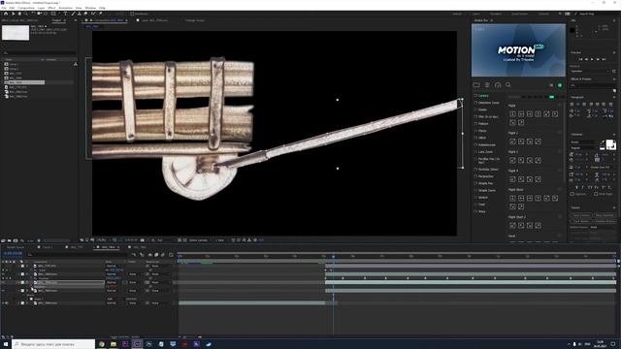Open Motion Bro list view icon
Image resolution: width=621 pixels, height=349 pixels.
[x=487, y=84]
